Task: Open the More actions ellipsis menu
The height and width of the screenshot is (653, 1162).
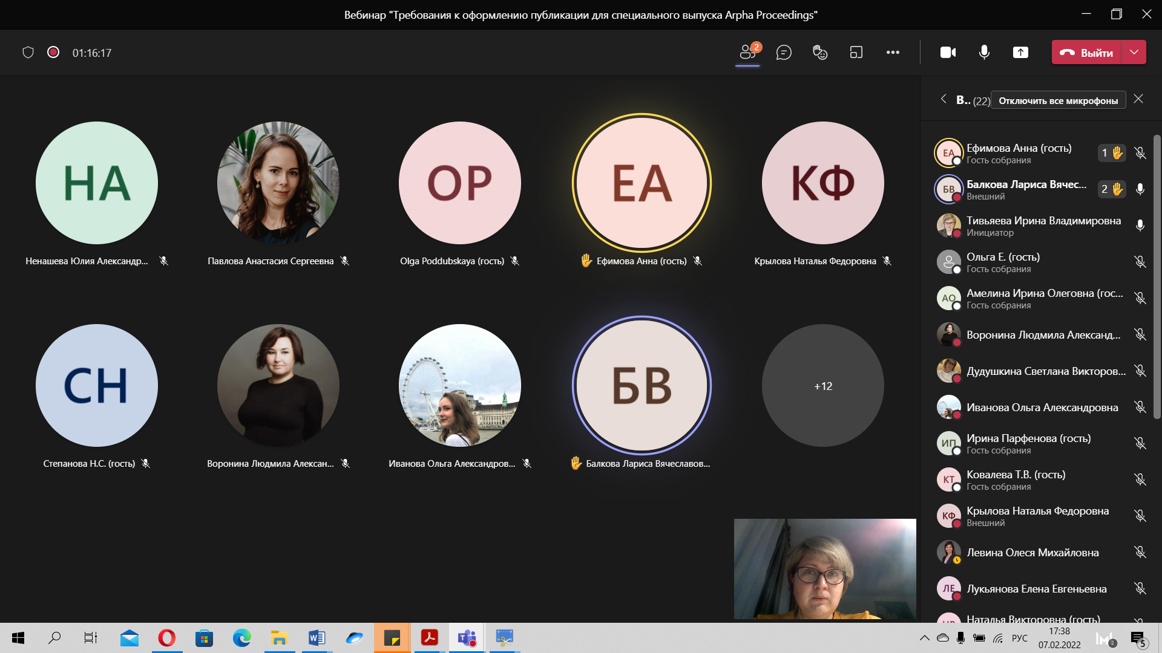Action: click(x=893, y=53)
